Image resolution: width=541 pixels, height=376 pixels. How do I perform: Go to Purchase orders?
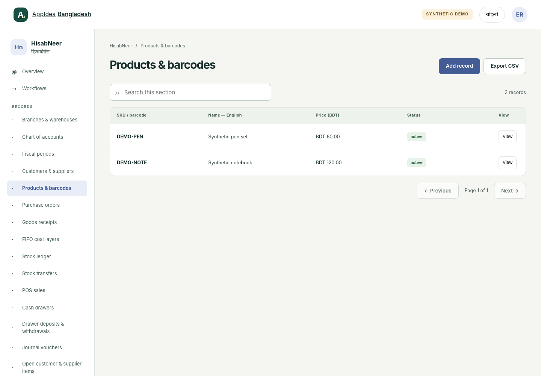47,205
